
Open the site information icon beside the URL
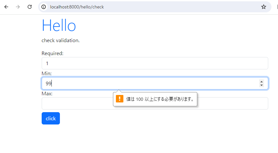click(44, 7)
